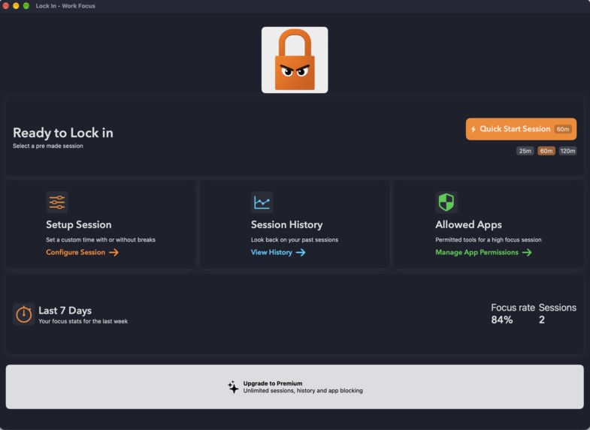The height and width of the screenshot is (430, 590).
Task: Click the Setup Session sliders icon
Action: (57, 202)
